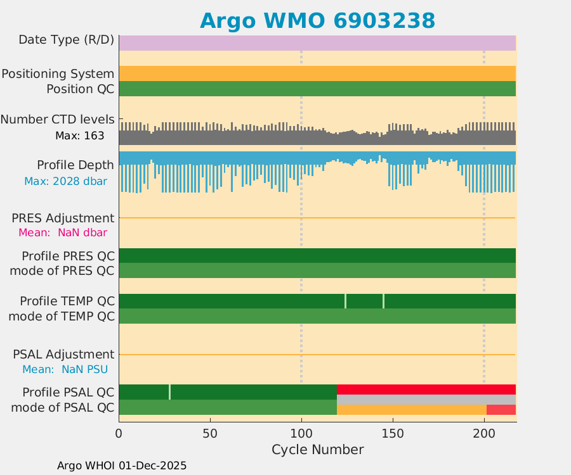The image size is (571, 475).
Task: Click the small red segment ending mode of PSAL QC
Action: pos(501,409)
